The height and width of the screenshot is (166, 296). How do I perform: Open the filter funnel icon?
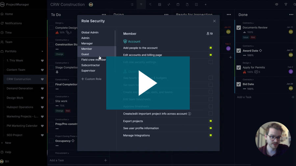286,4
